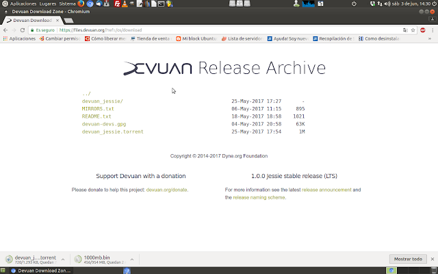Open Chromium's three-dot menu
The height and width of the screenshot is (274, 438).
[433, 30]
